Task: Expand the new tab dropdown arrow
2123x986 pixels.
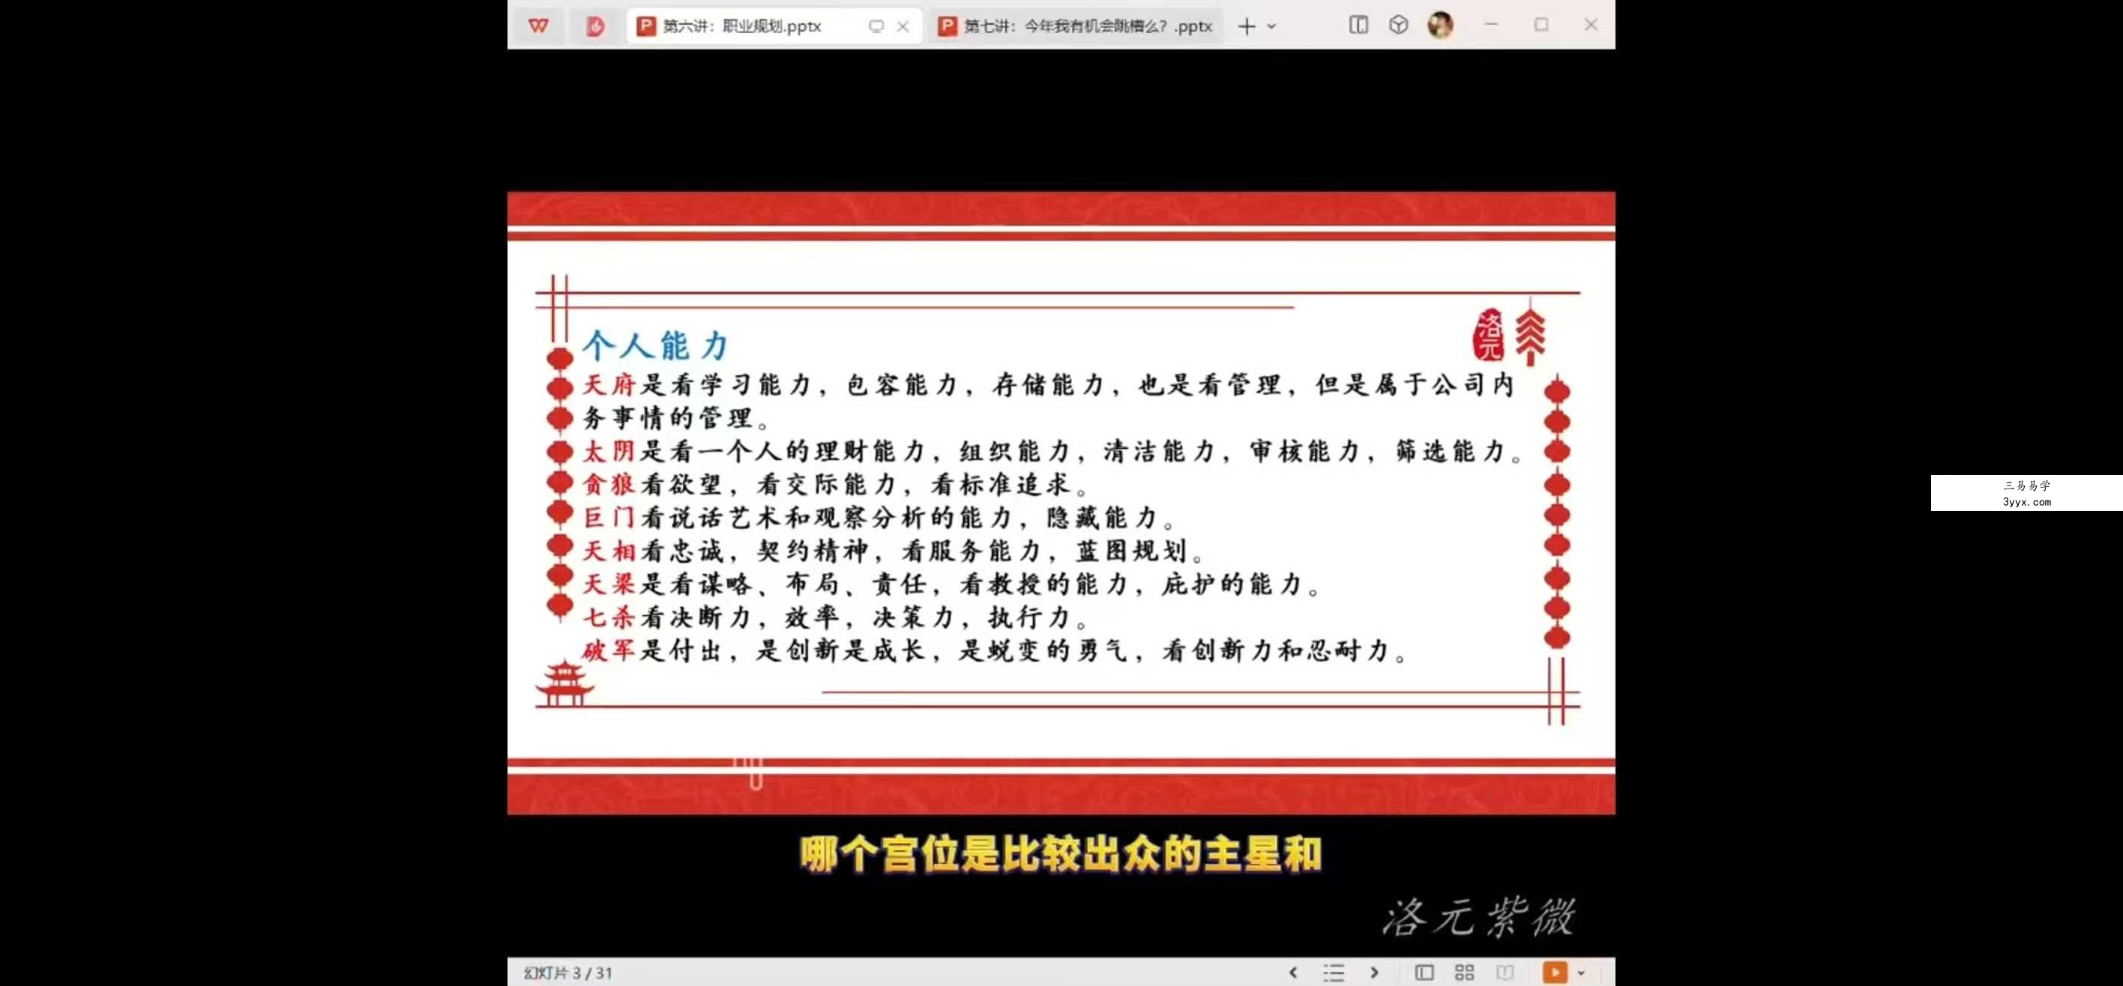Action: point(1271,26)
